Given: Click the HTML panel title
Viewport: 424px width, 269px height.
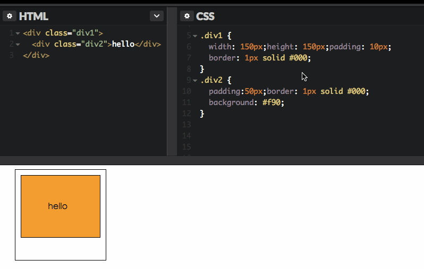Looking at the screenshot, I should pos(33,16).
